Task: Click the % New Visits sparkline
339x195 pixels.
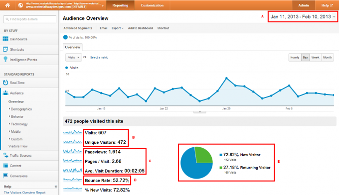Action: 72,189
